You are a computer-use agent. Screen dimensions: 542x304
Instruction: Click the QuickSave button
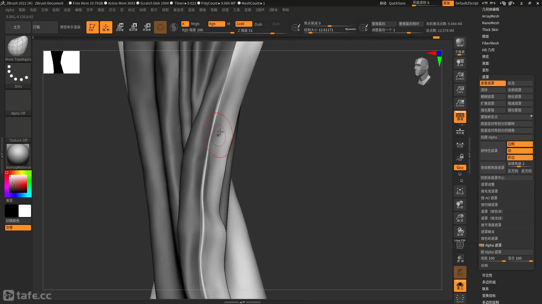(x=397, y=3)
